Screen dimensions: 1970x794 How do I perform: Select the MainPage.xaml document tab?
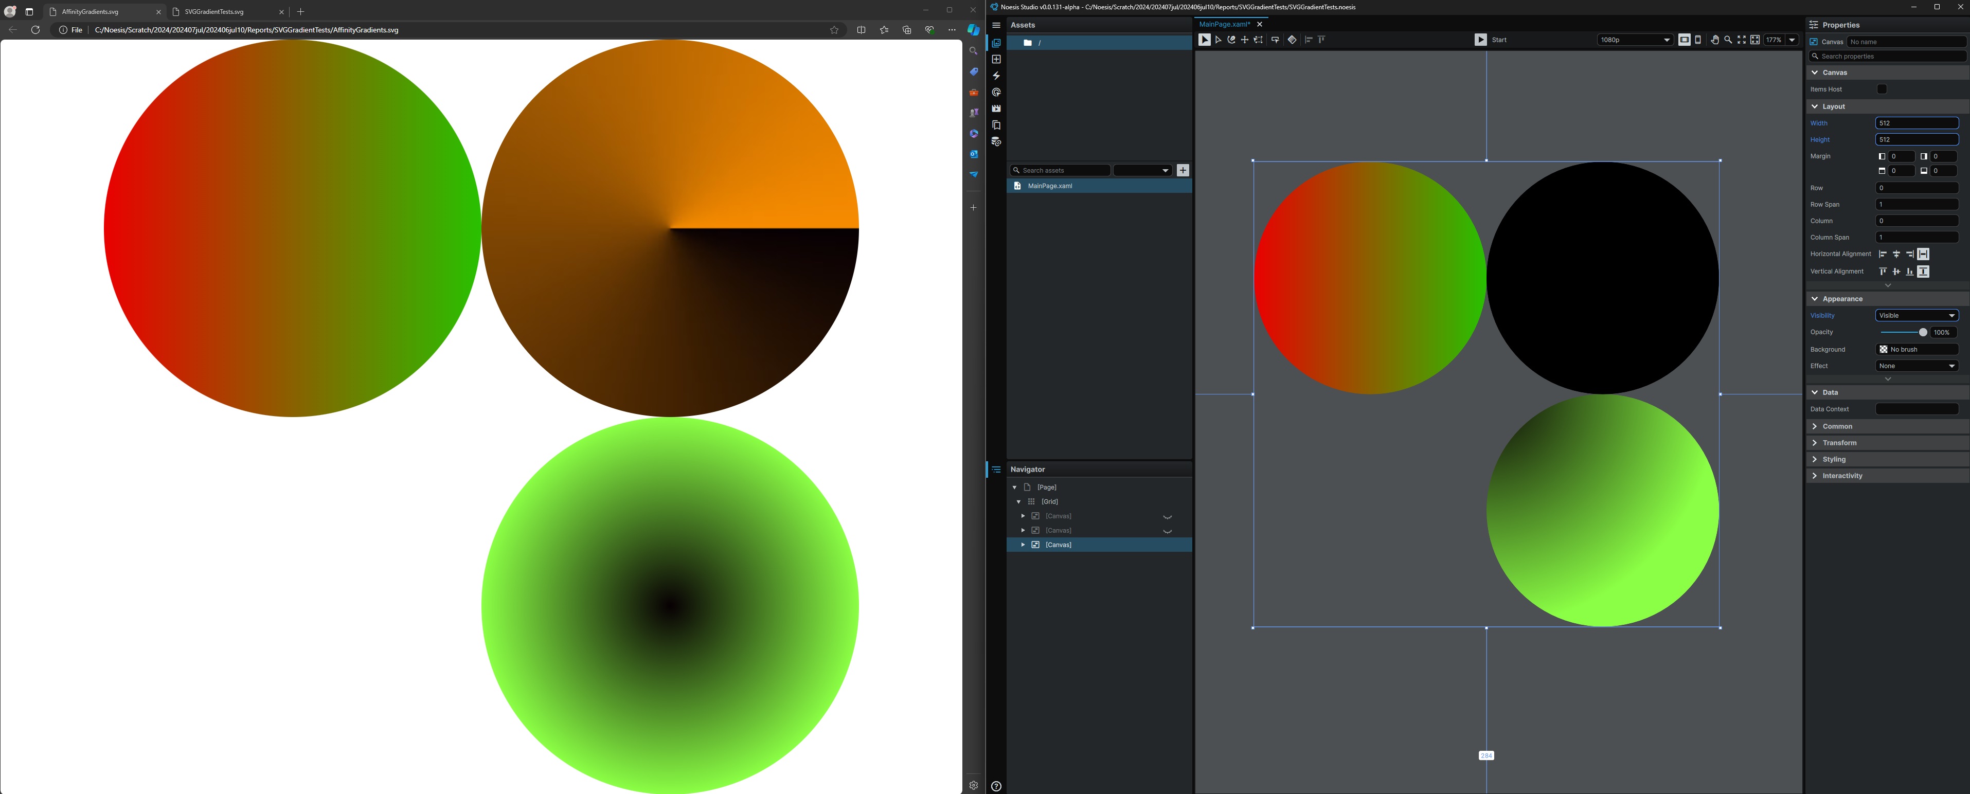[x=1224, y=25]
